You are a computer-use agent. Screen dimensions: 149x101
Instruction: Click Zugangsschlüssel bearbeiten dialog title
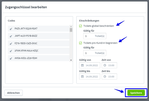click(x=26, y=7)
